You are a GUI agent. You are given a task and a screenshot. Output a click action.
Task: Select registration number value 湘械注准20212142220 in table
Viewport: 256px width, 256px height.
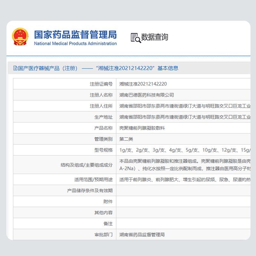(143, 84)
